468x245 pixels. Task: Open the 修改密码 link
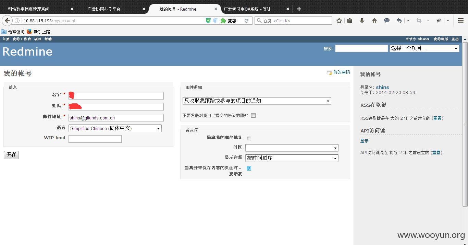tap(342, 72)
